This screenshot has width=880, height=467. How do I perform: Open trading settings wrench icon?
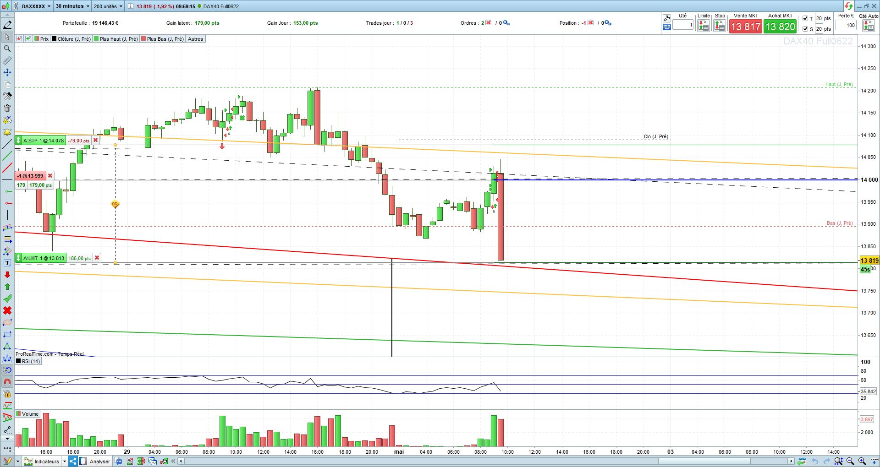[667, 18]
